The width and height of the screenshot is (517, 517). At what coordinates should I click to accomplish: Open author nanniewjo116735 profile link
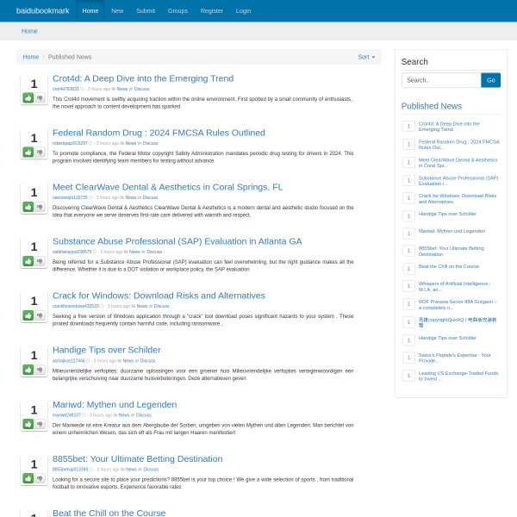coord(70,197)
